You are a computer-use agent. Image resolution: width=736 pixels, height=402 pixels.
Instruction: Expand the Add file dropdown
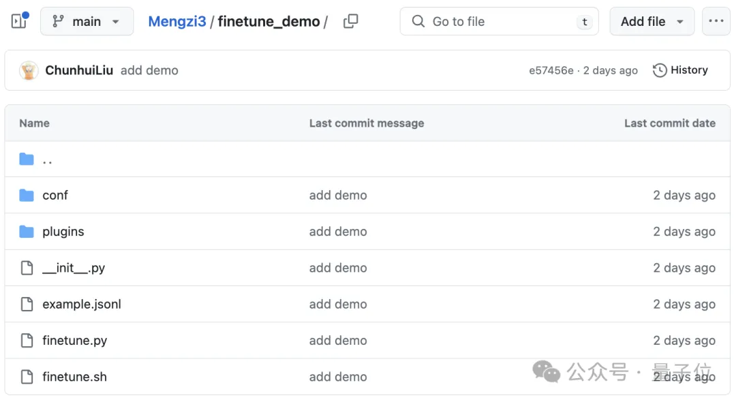(x=651, y=21)
